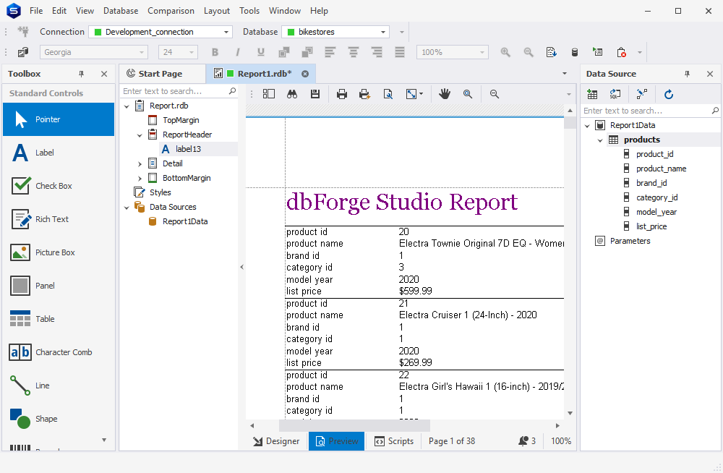The image size is (723, 473).
Task: Click the zoom out icon in preview toolbar
Action: (x=495, y=94)
